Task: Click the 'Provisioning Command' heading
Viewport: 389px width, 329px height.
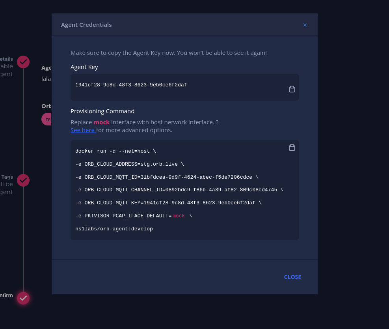Action: (102, 111)
